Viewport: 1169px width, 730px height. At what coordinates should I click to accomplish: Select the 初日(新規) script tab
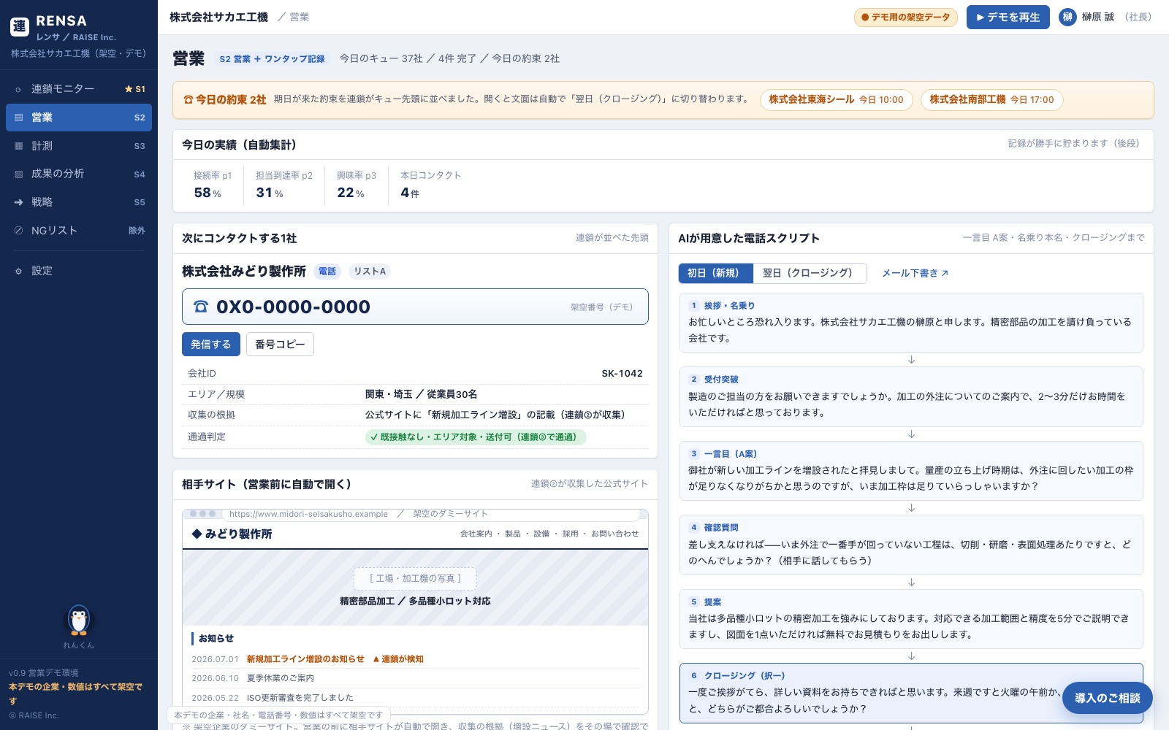[x=715, y=273]
